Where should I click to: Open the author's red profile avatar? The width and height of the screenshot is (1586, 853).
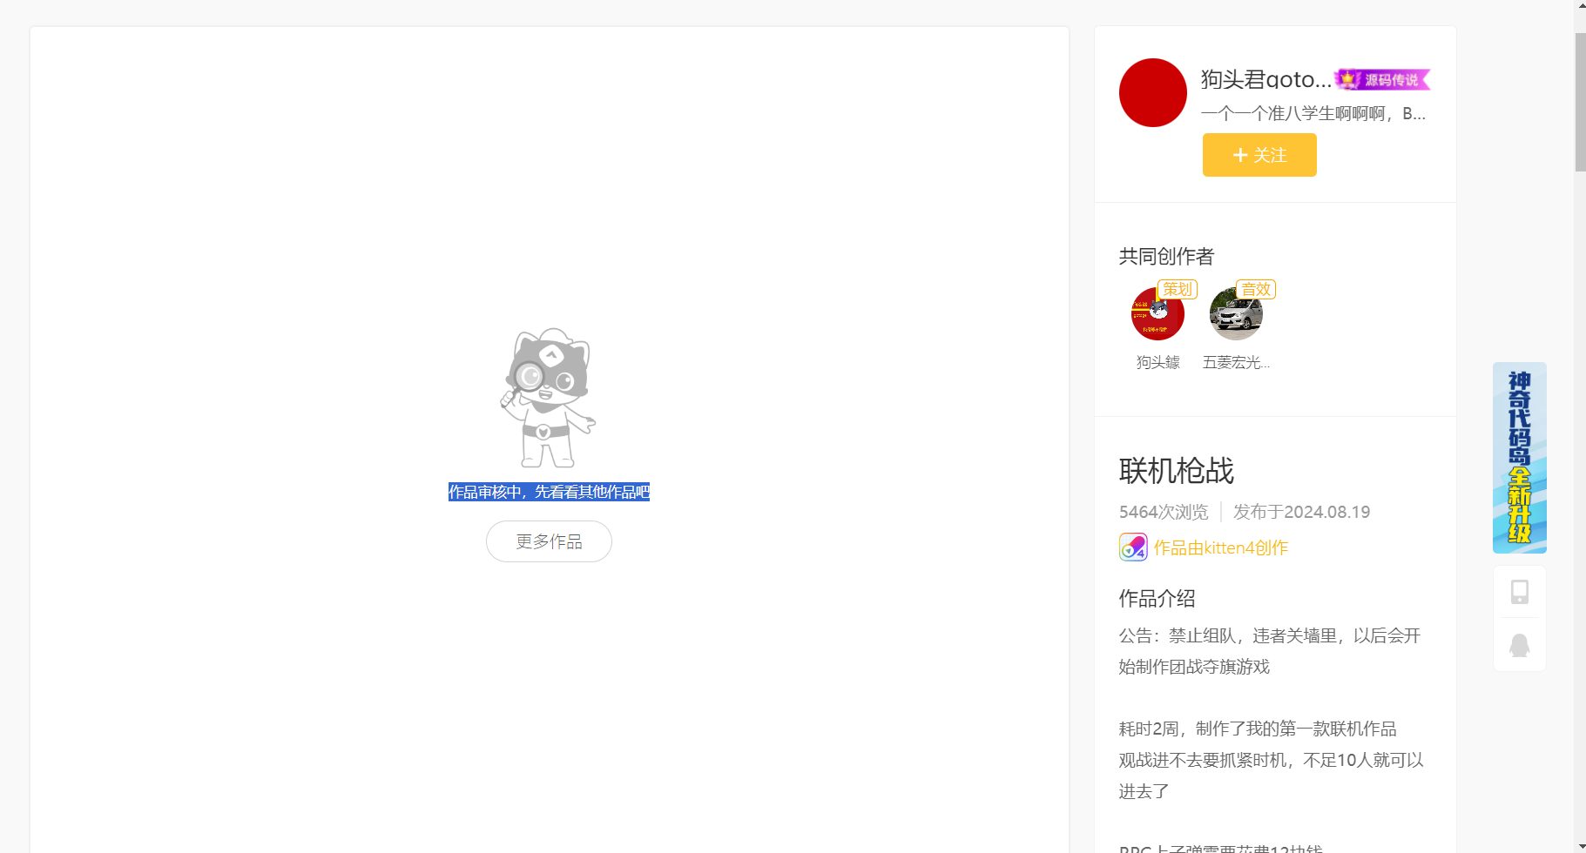click(1152, 92)
